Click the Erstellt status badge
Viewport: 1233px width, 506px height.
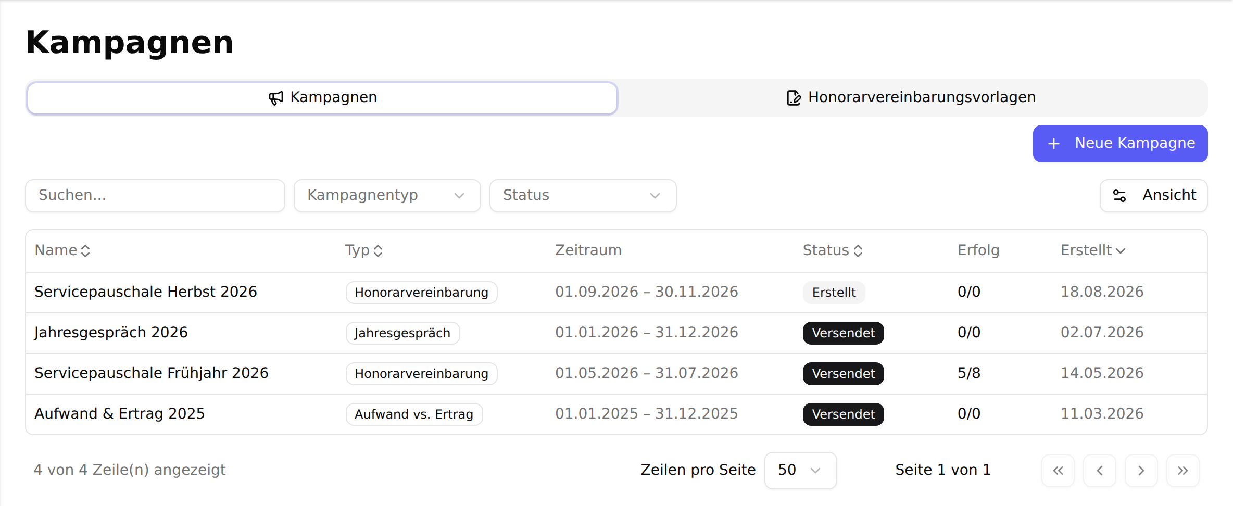[x=834, y=293]
